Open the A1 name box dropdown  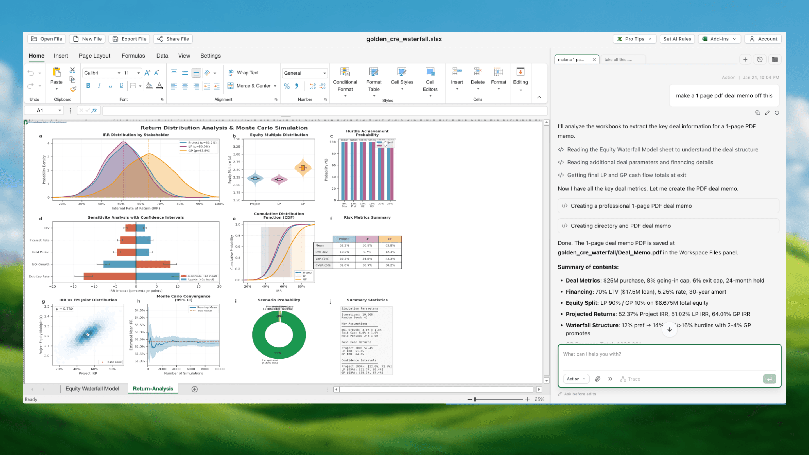(59, 111)
